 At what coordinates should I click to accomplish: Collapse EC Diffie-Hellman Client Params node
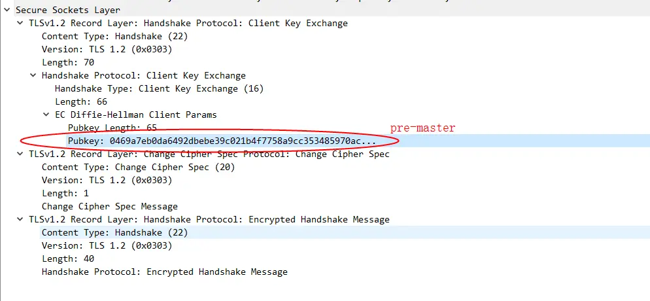point(46,115)
